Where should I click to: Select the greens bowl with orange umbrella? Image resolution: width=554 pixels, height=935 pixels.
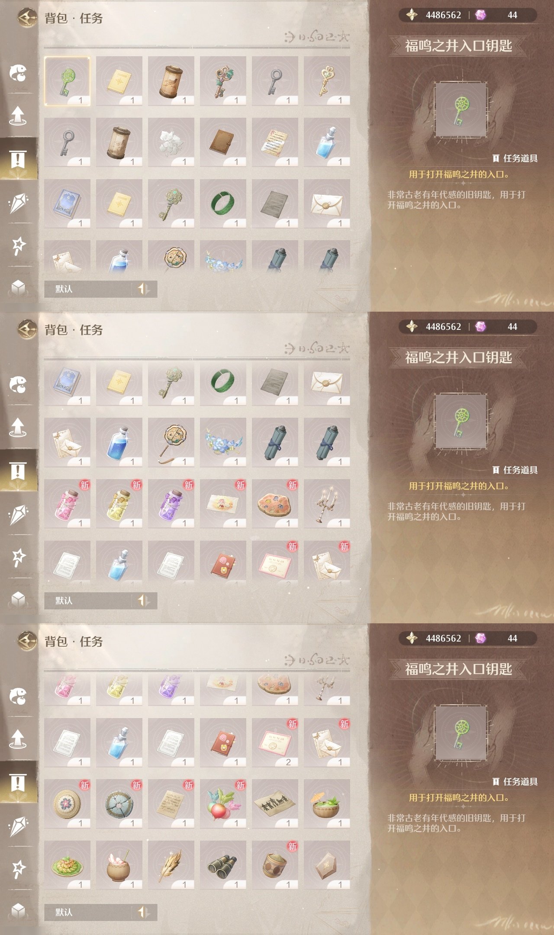pos(327,804)
